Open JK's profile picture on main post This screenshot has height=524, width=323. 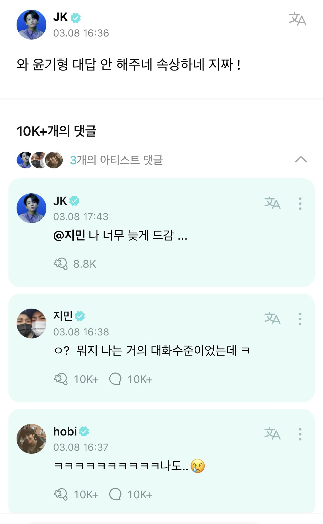pyautogui.click(x=31, y=25)
